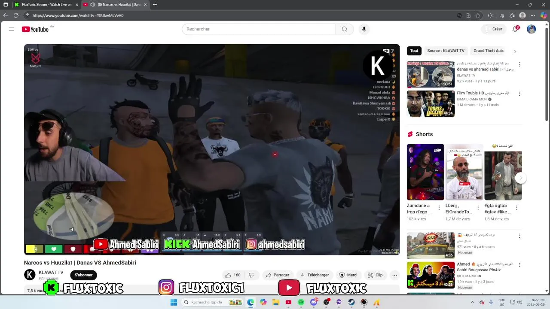The width and height of the screenshot is (550, 309).
Task: Open the #gta #gta5 short thumbnail
Action: 503,172
